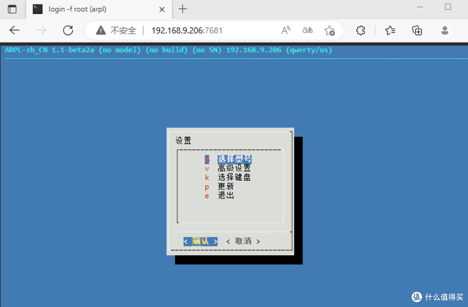468x307 pixels.
Task: Open the favorites list icon
Action: click(x=390, y=30)
